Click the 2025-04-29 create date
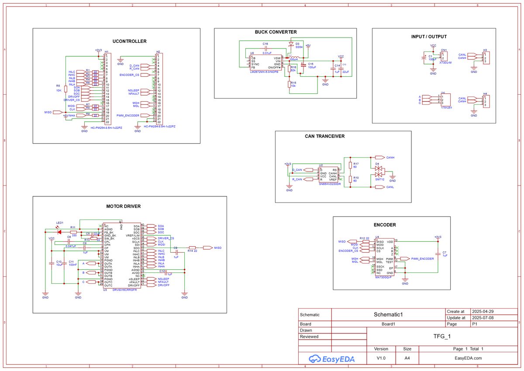This screenshot has width=524, height=371. coord(483,312)
